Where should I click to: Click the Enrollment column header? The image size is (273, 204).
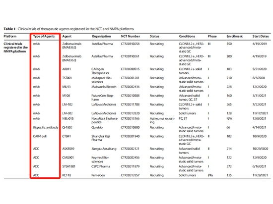click(x=234, y=36)
